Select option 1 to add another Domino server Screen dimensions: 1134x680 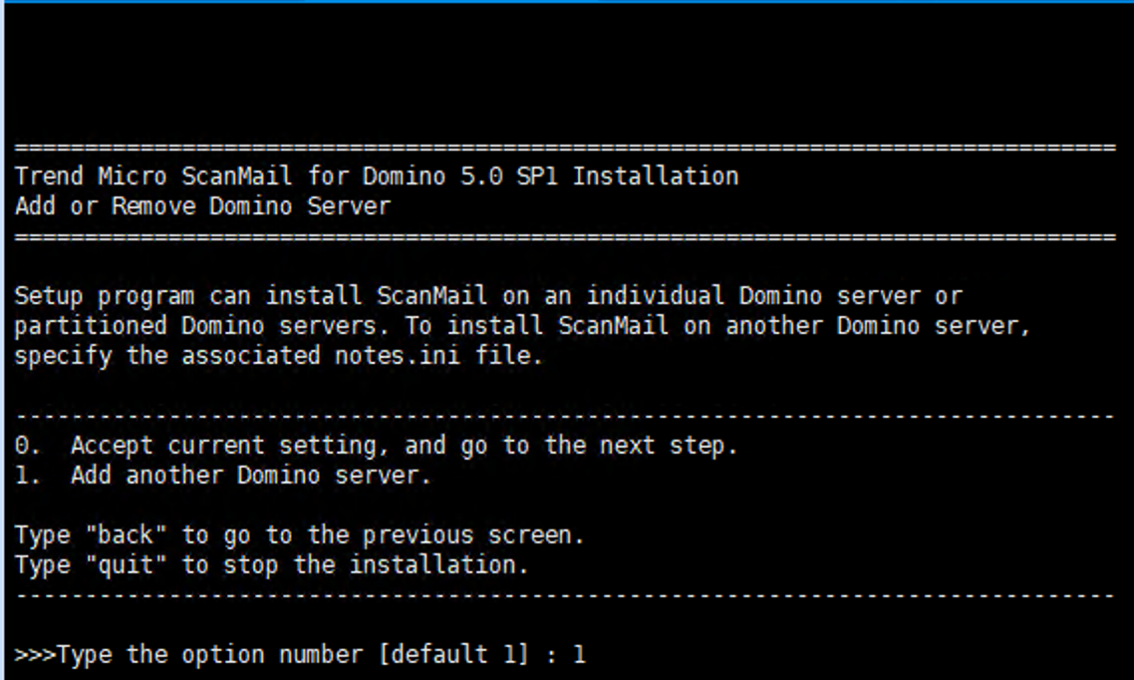(219, 475)
